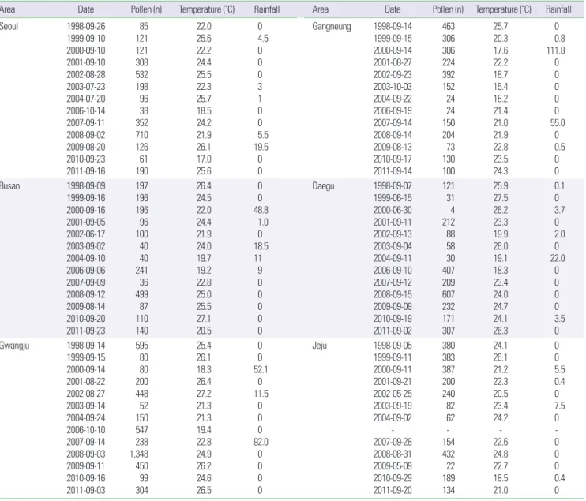Select date 2000-06-30
The image size is (586, 501).
coord(393,210)
